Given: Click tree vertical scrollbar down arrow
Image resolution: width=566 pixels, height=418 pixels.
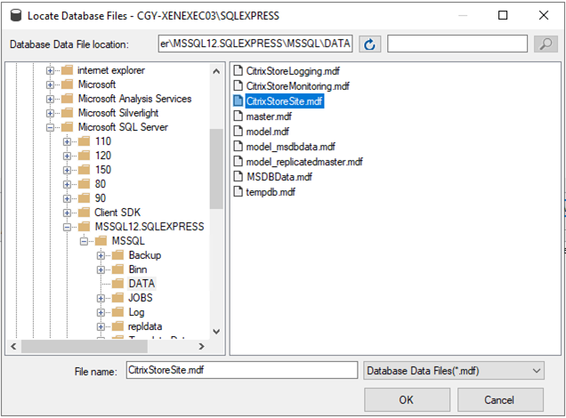Looking at the screenshot, I should pos(216,332).
